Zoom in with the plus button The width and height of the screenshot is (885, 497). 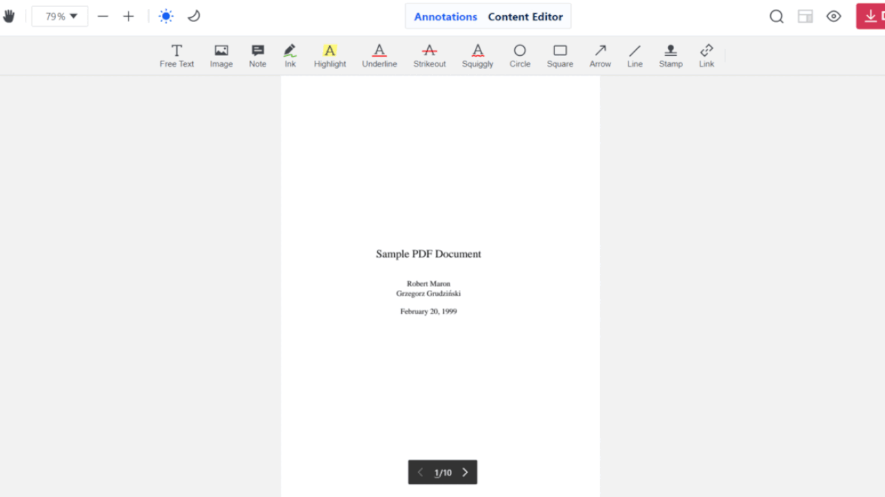(129, 17)
